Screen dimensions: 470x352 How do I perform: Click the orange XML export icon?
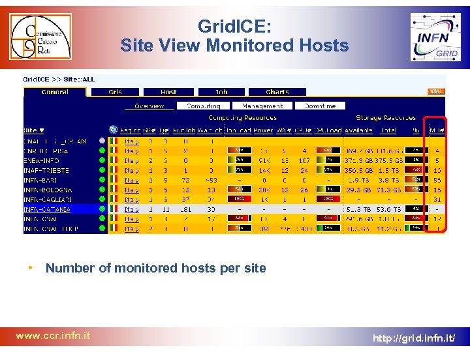pyautogui.click(x=436, y=91)
